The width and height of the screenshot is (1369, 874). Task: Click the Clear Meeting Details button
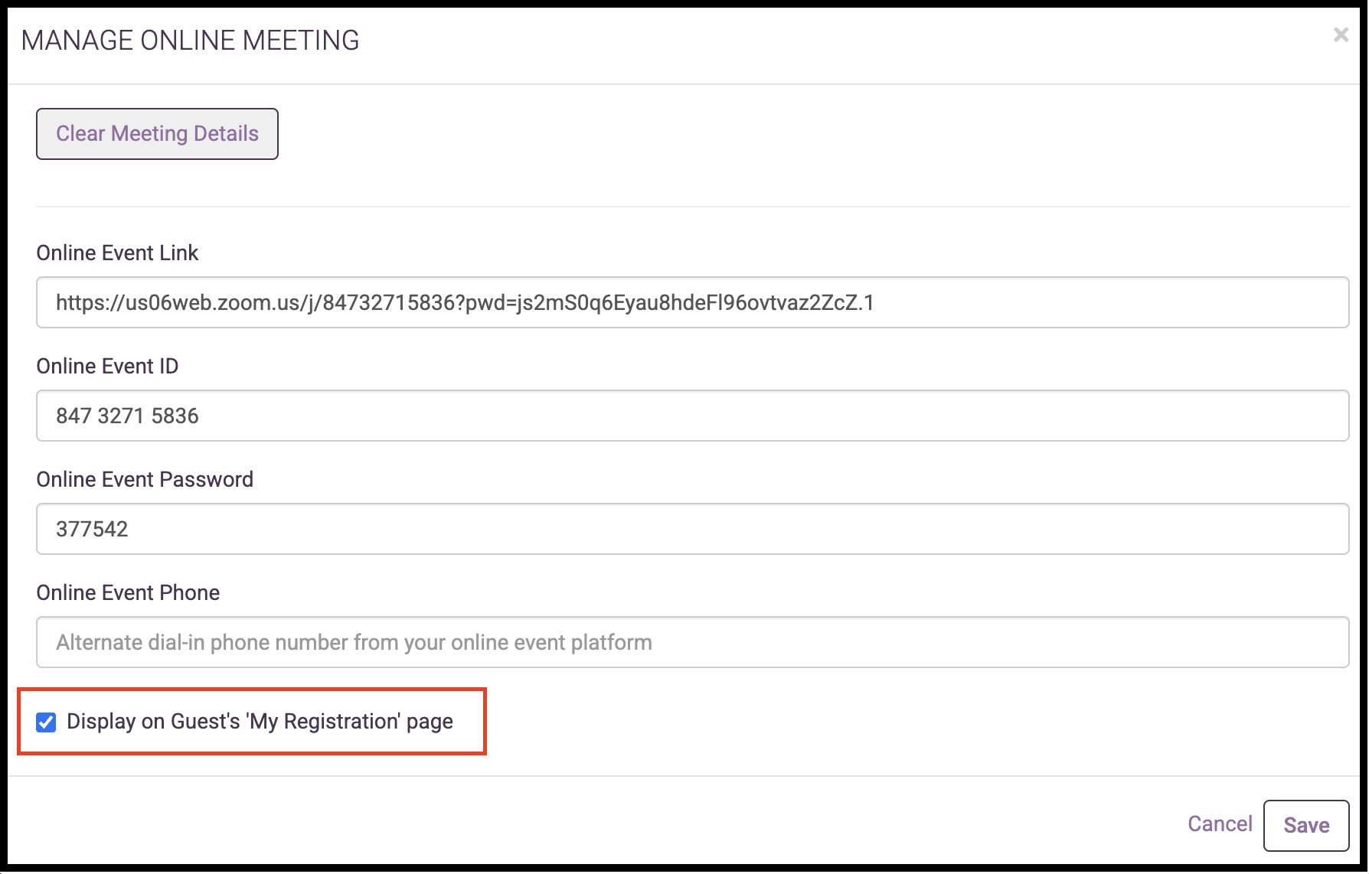click(157, 134)
